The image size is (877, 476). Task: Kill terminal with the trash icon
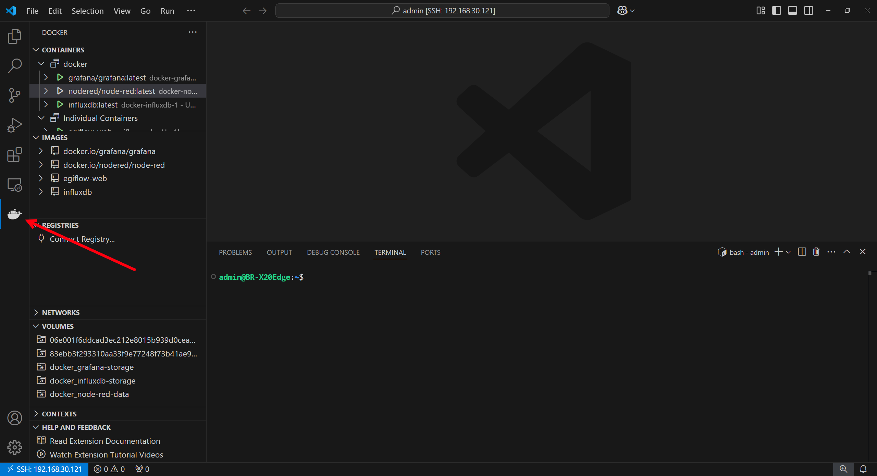click(816, 252)
